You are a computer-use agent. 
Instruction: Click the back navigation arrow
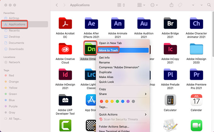pyautogui.click(x=57, y=5)
